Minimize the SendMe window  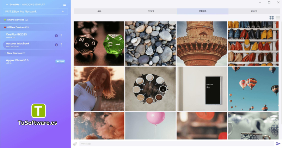(x=260, y=2)
